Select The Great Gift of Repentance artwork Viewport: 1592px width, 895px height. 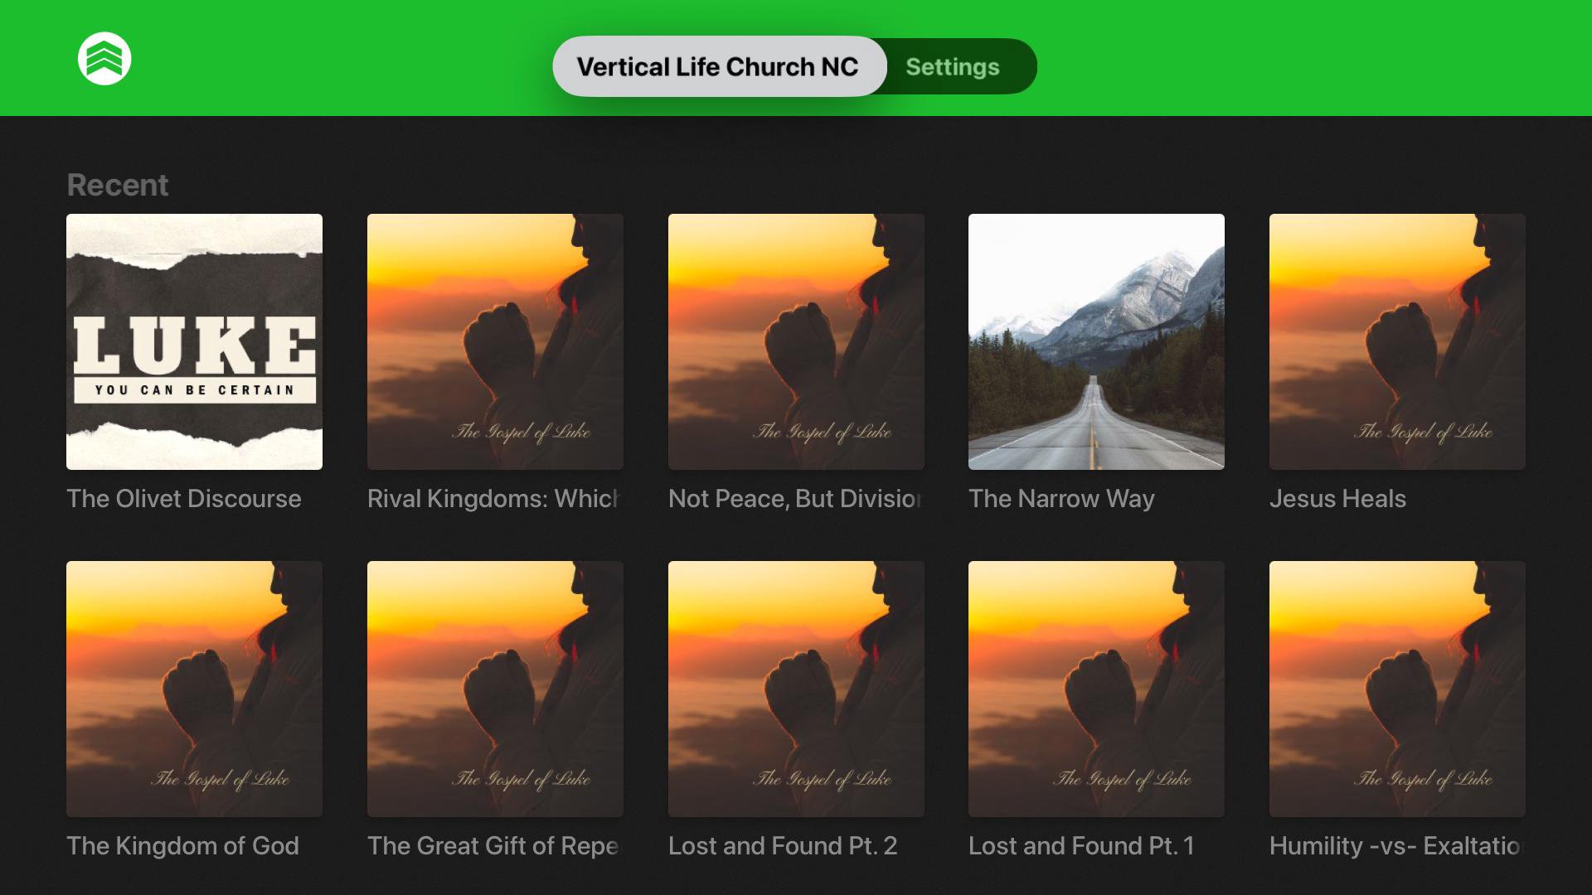pyautogui.click(x=495, y=689)
